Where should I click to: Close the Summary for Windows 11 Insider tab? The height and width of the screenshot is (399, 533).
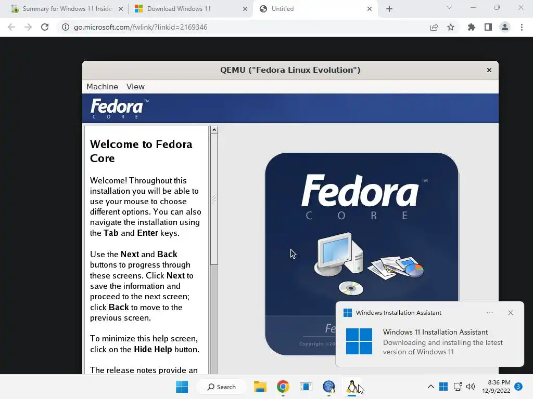pos(121,9)
